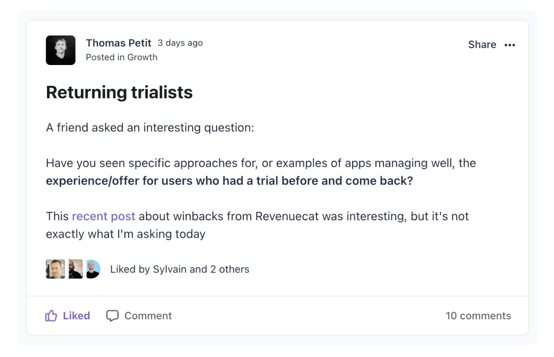Click the third liker's avatar with blue background
The image size is (554, 357).
pyautogui.click(x=93, y=269)
